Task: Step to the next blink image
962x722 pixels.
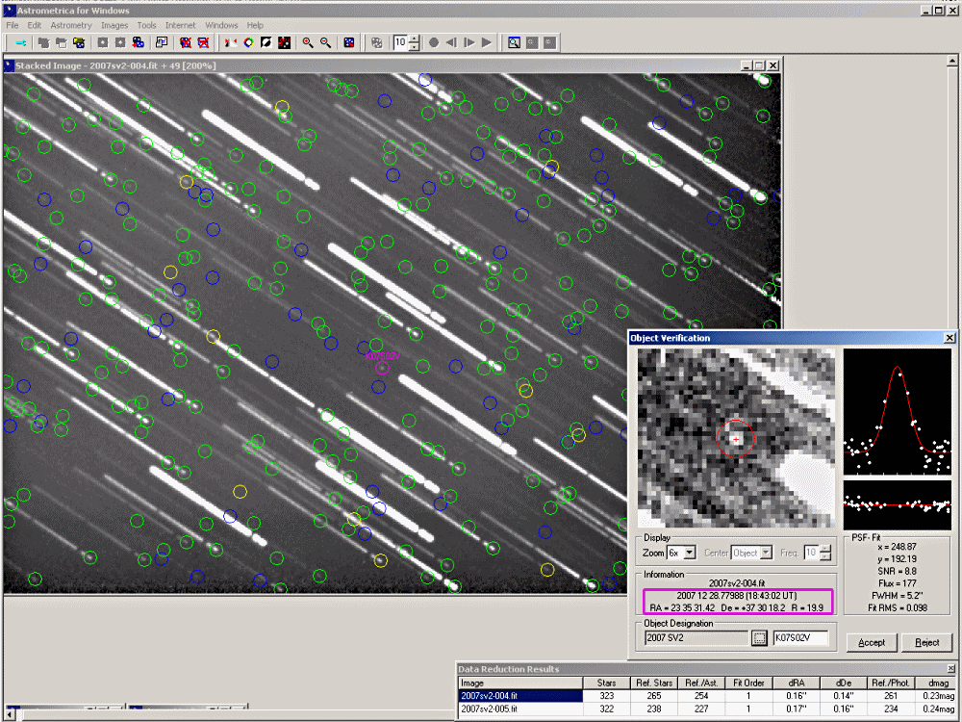Action: click(x=470, y=42)
